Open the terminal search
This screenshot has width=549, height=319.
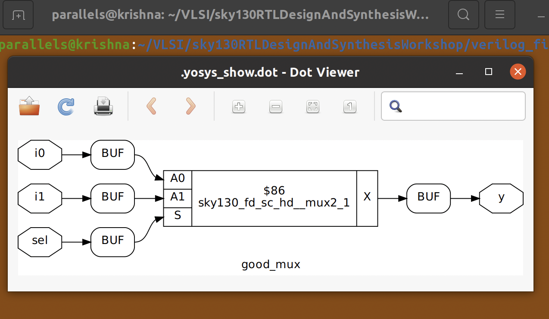click(x=463, y=15)
